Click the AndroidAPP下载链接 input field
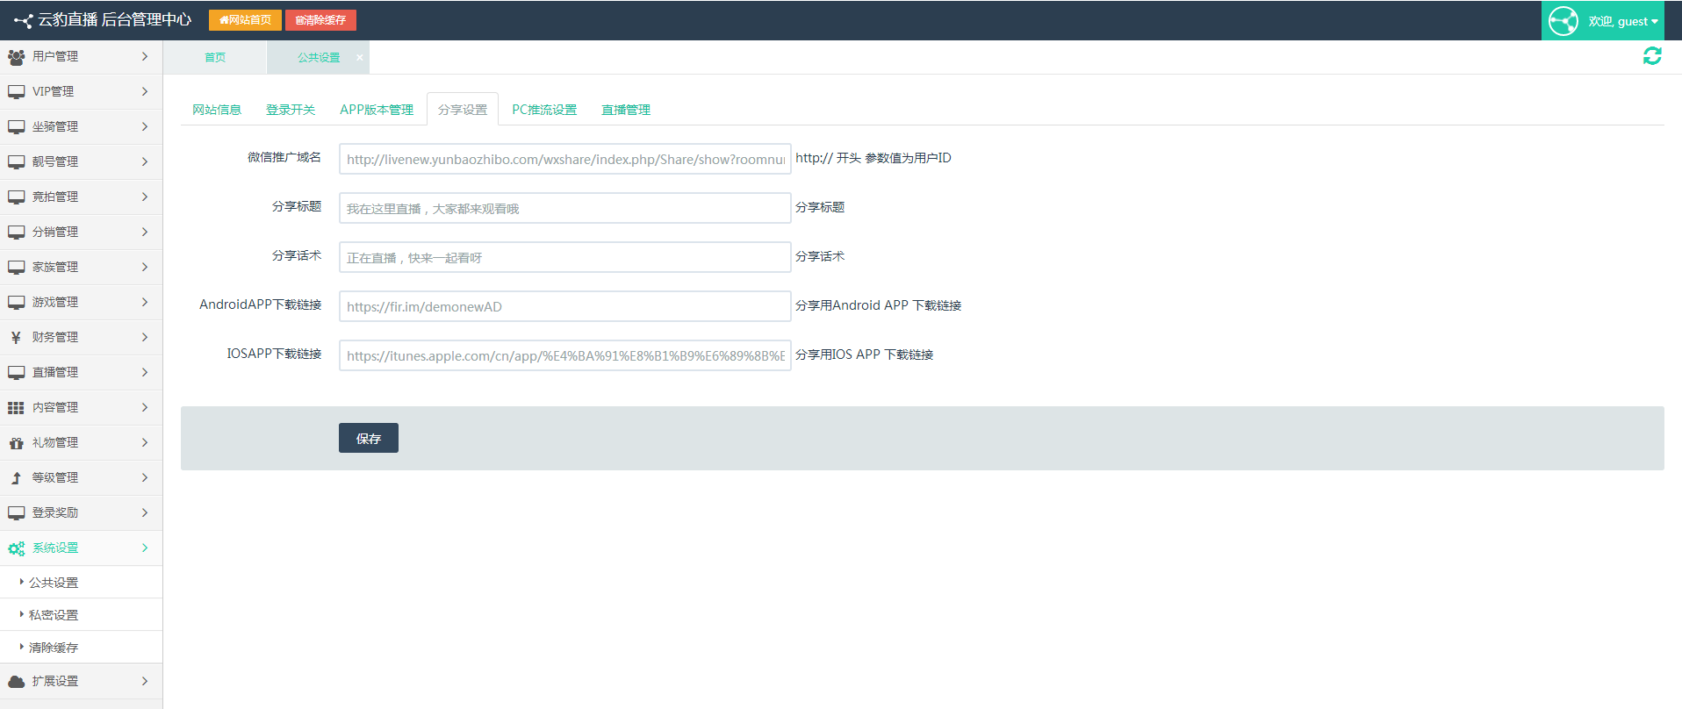 [x=565, y=306]
